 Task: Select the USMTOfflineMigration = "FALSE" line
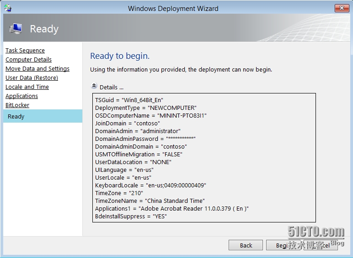tap(139, 155)
